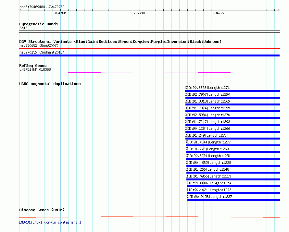Select duplication %ID:91.746|Length:1260

207,149
